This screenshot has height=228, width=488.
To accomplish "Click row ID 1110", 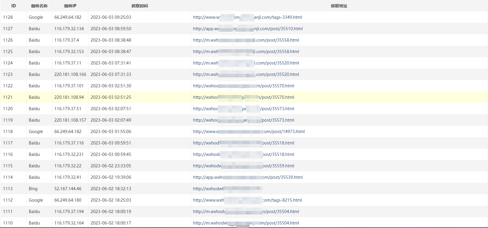I will point(8,223).
